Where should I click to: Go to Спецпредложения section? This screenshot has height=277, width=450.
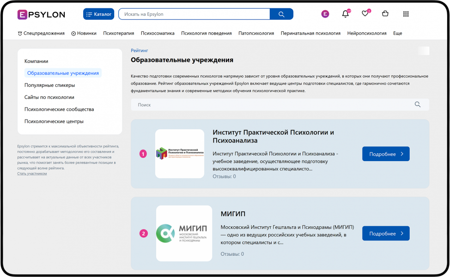[x=41, y=33]
